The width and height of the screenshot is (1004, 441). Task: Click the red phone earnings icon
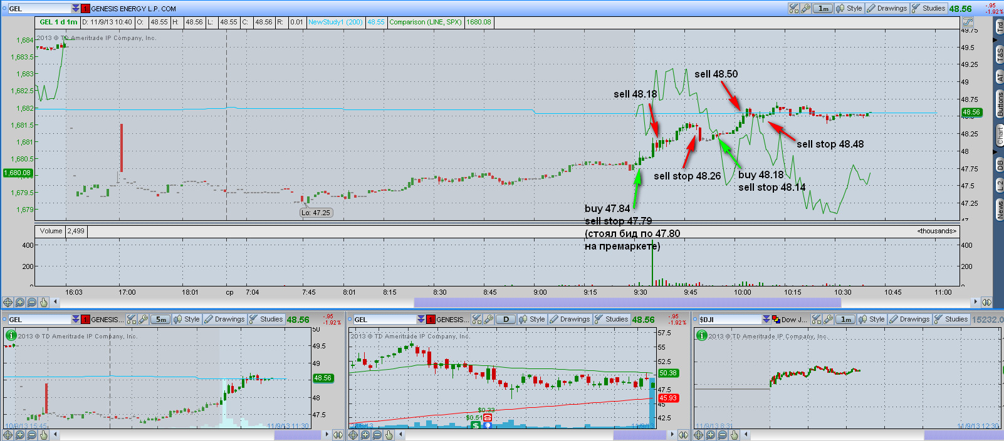[x=488, y=417]
